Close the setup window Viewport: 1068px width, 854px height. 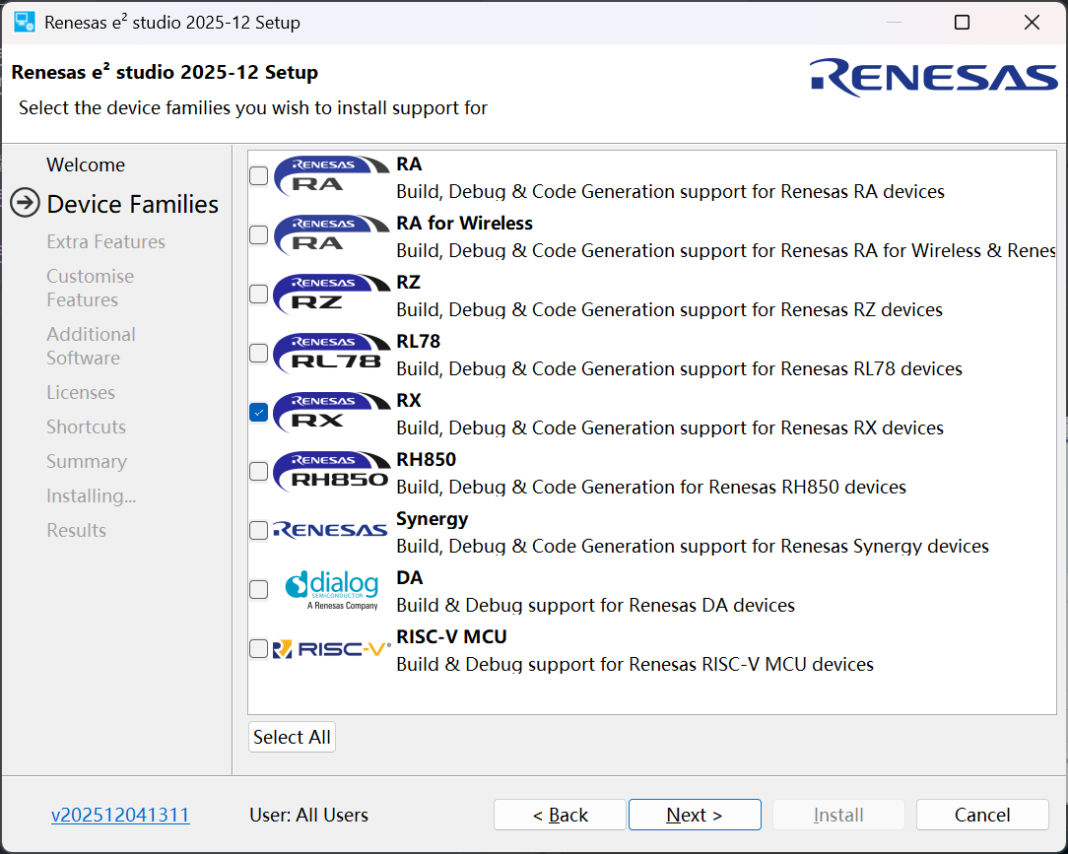point(1032,23)
